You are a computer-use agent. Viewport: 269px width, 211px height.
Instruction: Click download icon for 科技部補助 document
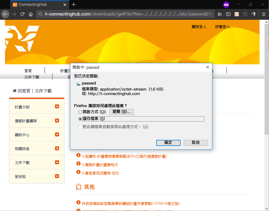pos(78,202)
